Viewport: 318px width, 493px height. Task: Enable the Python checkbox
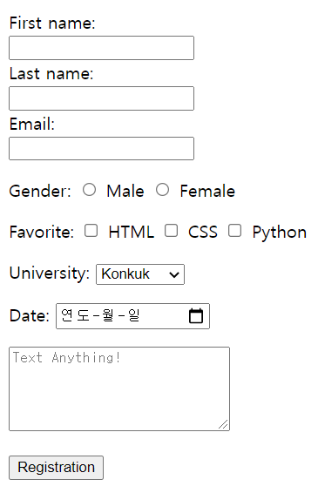(234, 231)
